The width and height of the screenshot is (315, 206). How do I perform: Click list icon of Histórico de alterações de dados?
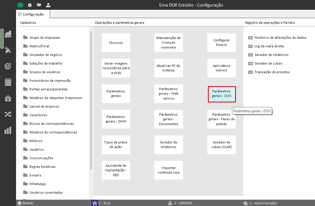pyautogui.click(x=251, y=38)
